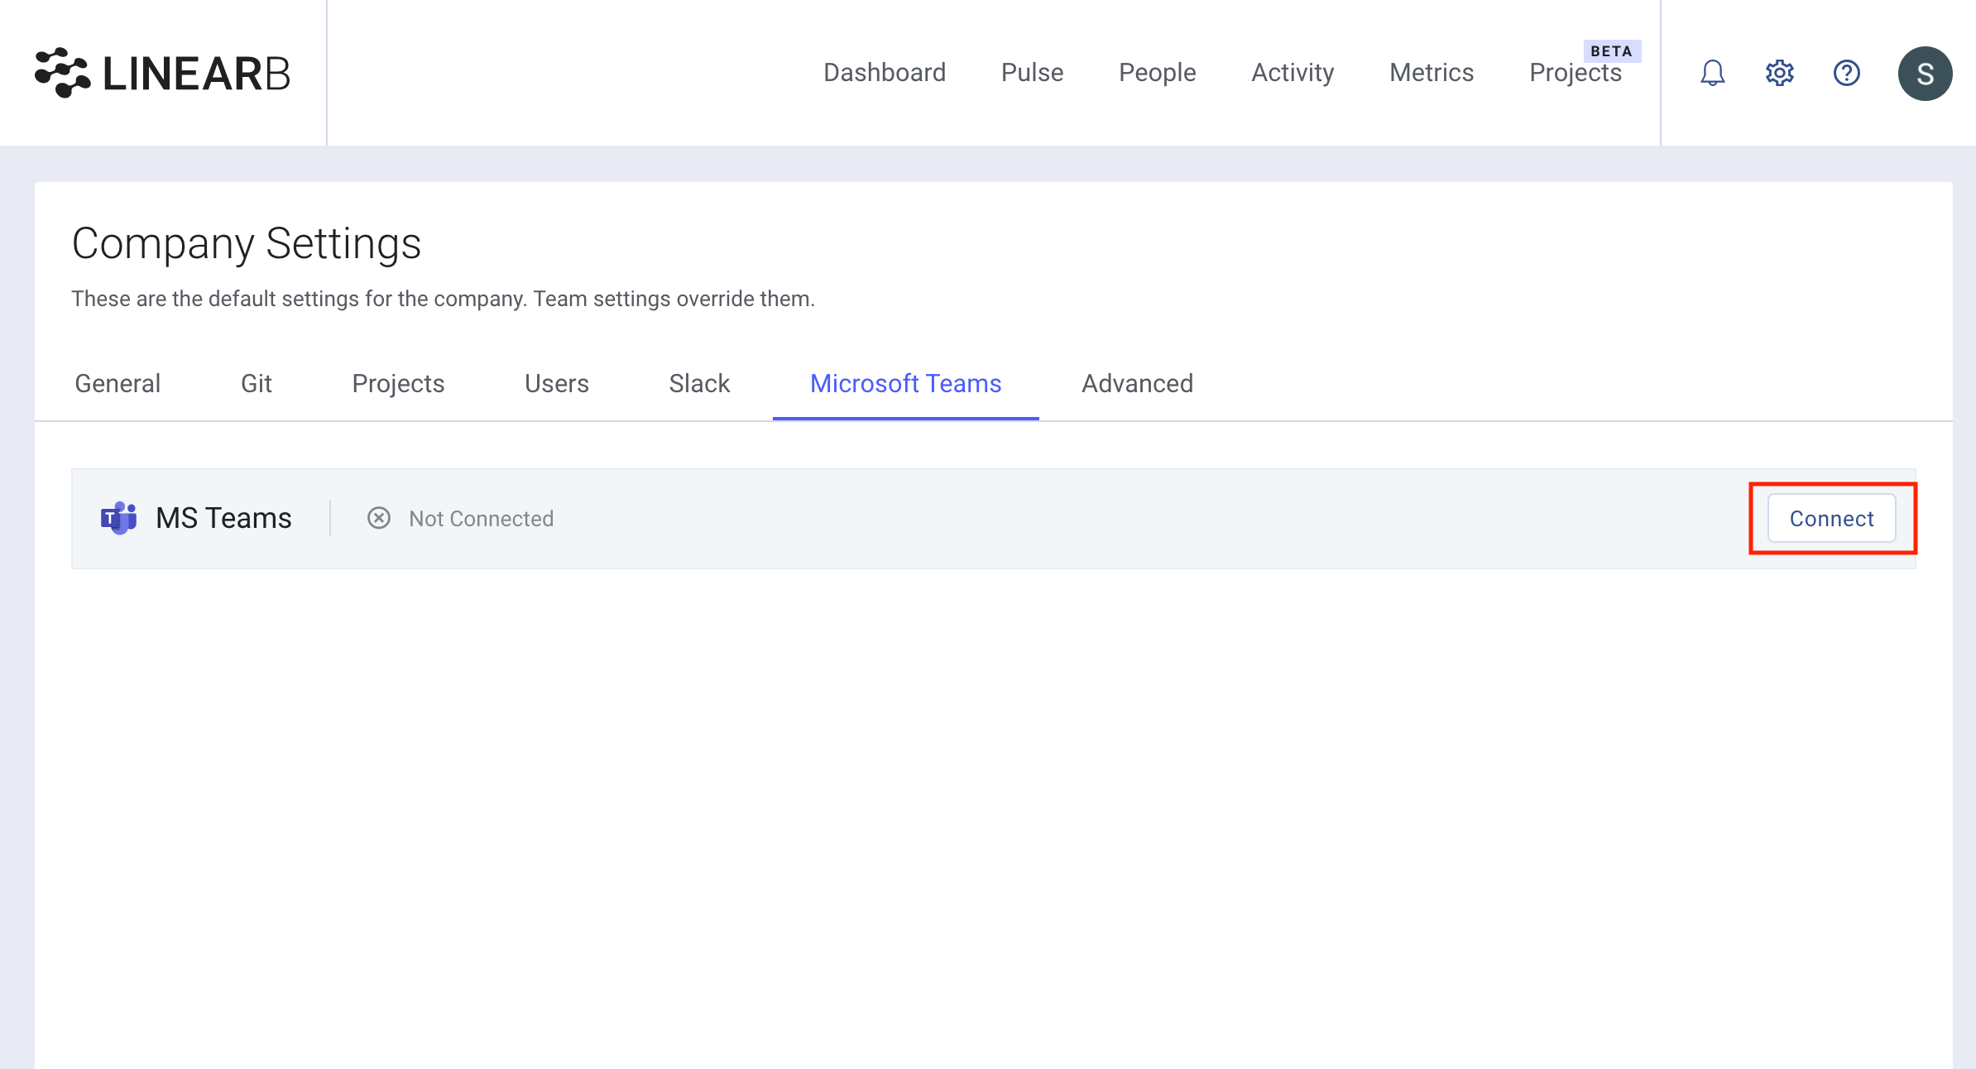
Task: Navigate to the People page
Action: [1157, 73]
